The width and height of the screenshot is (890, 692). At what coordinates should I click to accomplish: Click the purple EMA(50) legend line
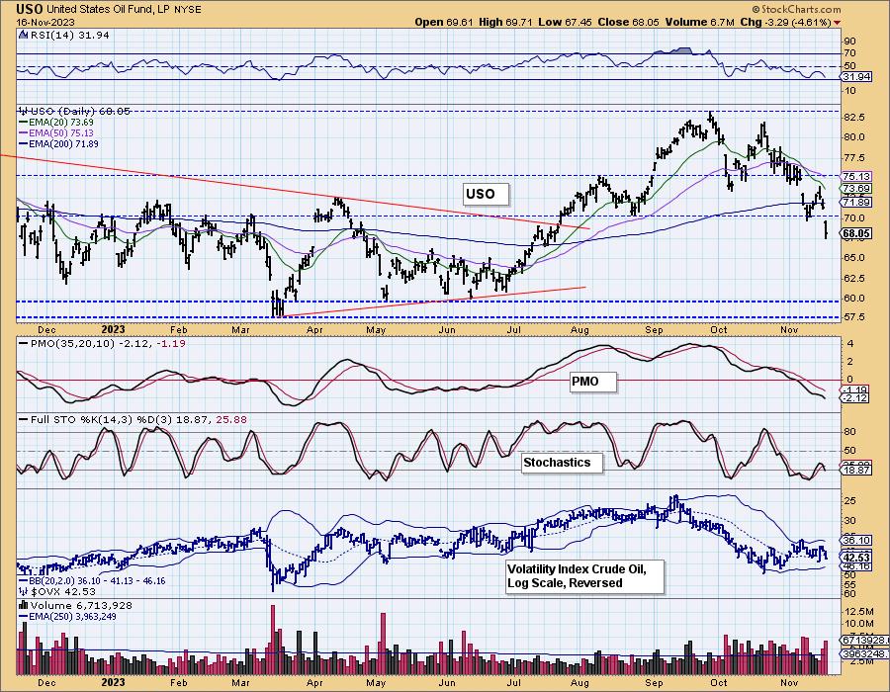coord(24,132)
